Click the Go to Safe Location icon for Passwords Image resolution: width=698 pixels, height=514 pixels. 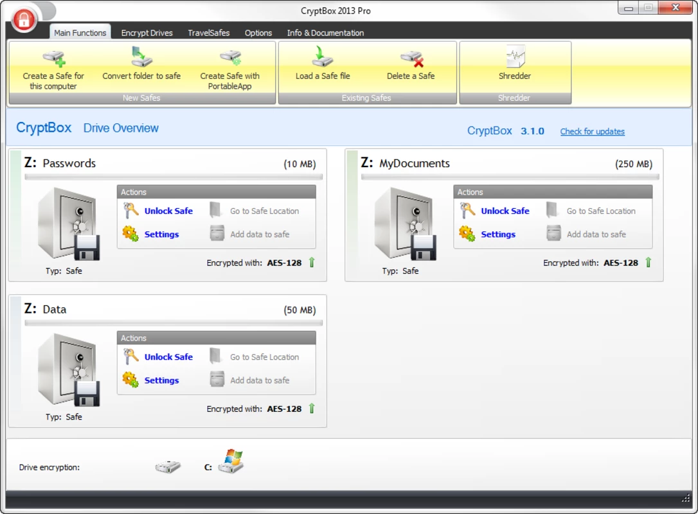[215, 210]
